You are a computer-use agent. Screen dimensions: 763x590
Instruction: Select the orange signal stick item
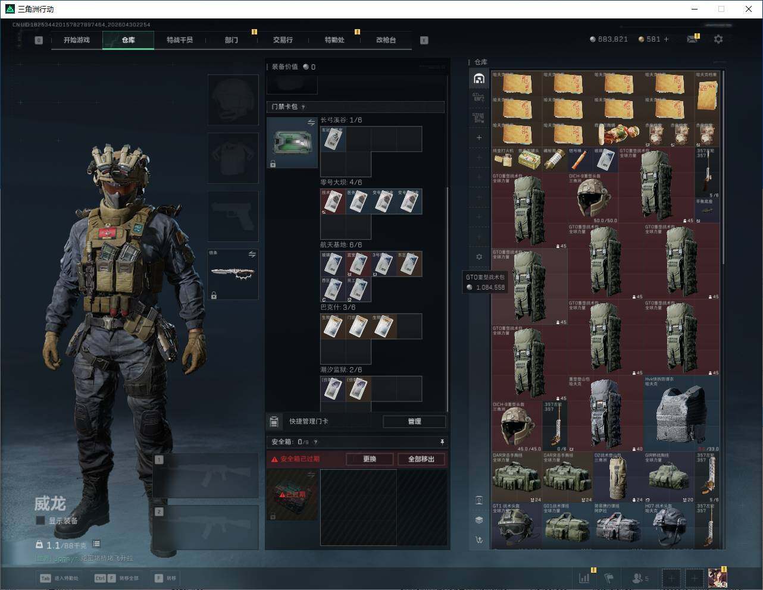(580, 159)
